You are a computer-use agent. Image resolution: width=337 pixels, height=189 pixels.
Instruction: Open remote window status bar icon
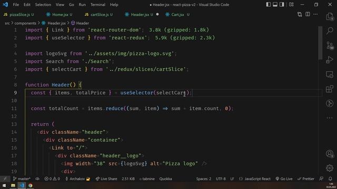click(x=5, y=178)
